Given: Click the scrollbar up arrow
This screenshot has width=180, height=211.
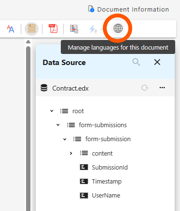Looking at the screenshot, I should (x=28, y=42).
